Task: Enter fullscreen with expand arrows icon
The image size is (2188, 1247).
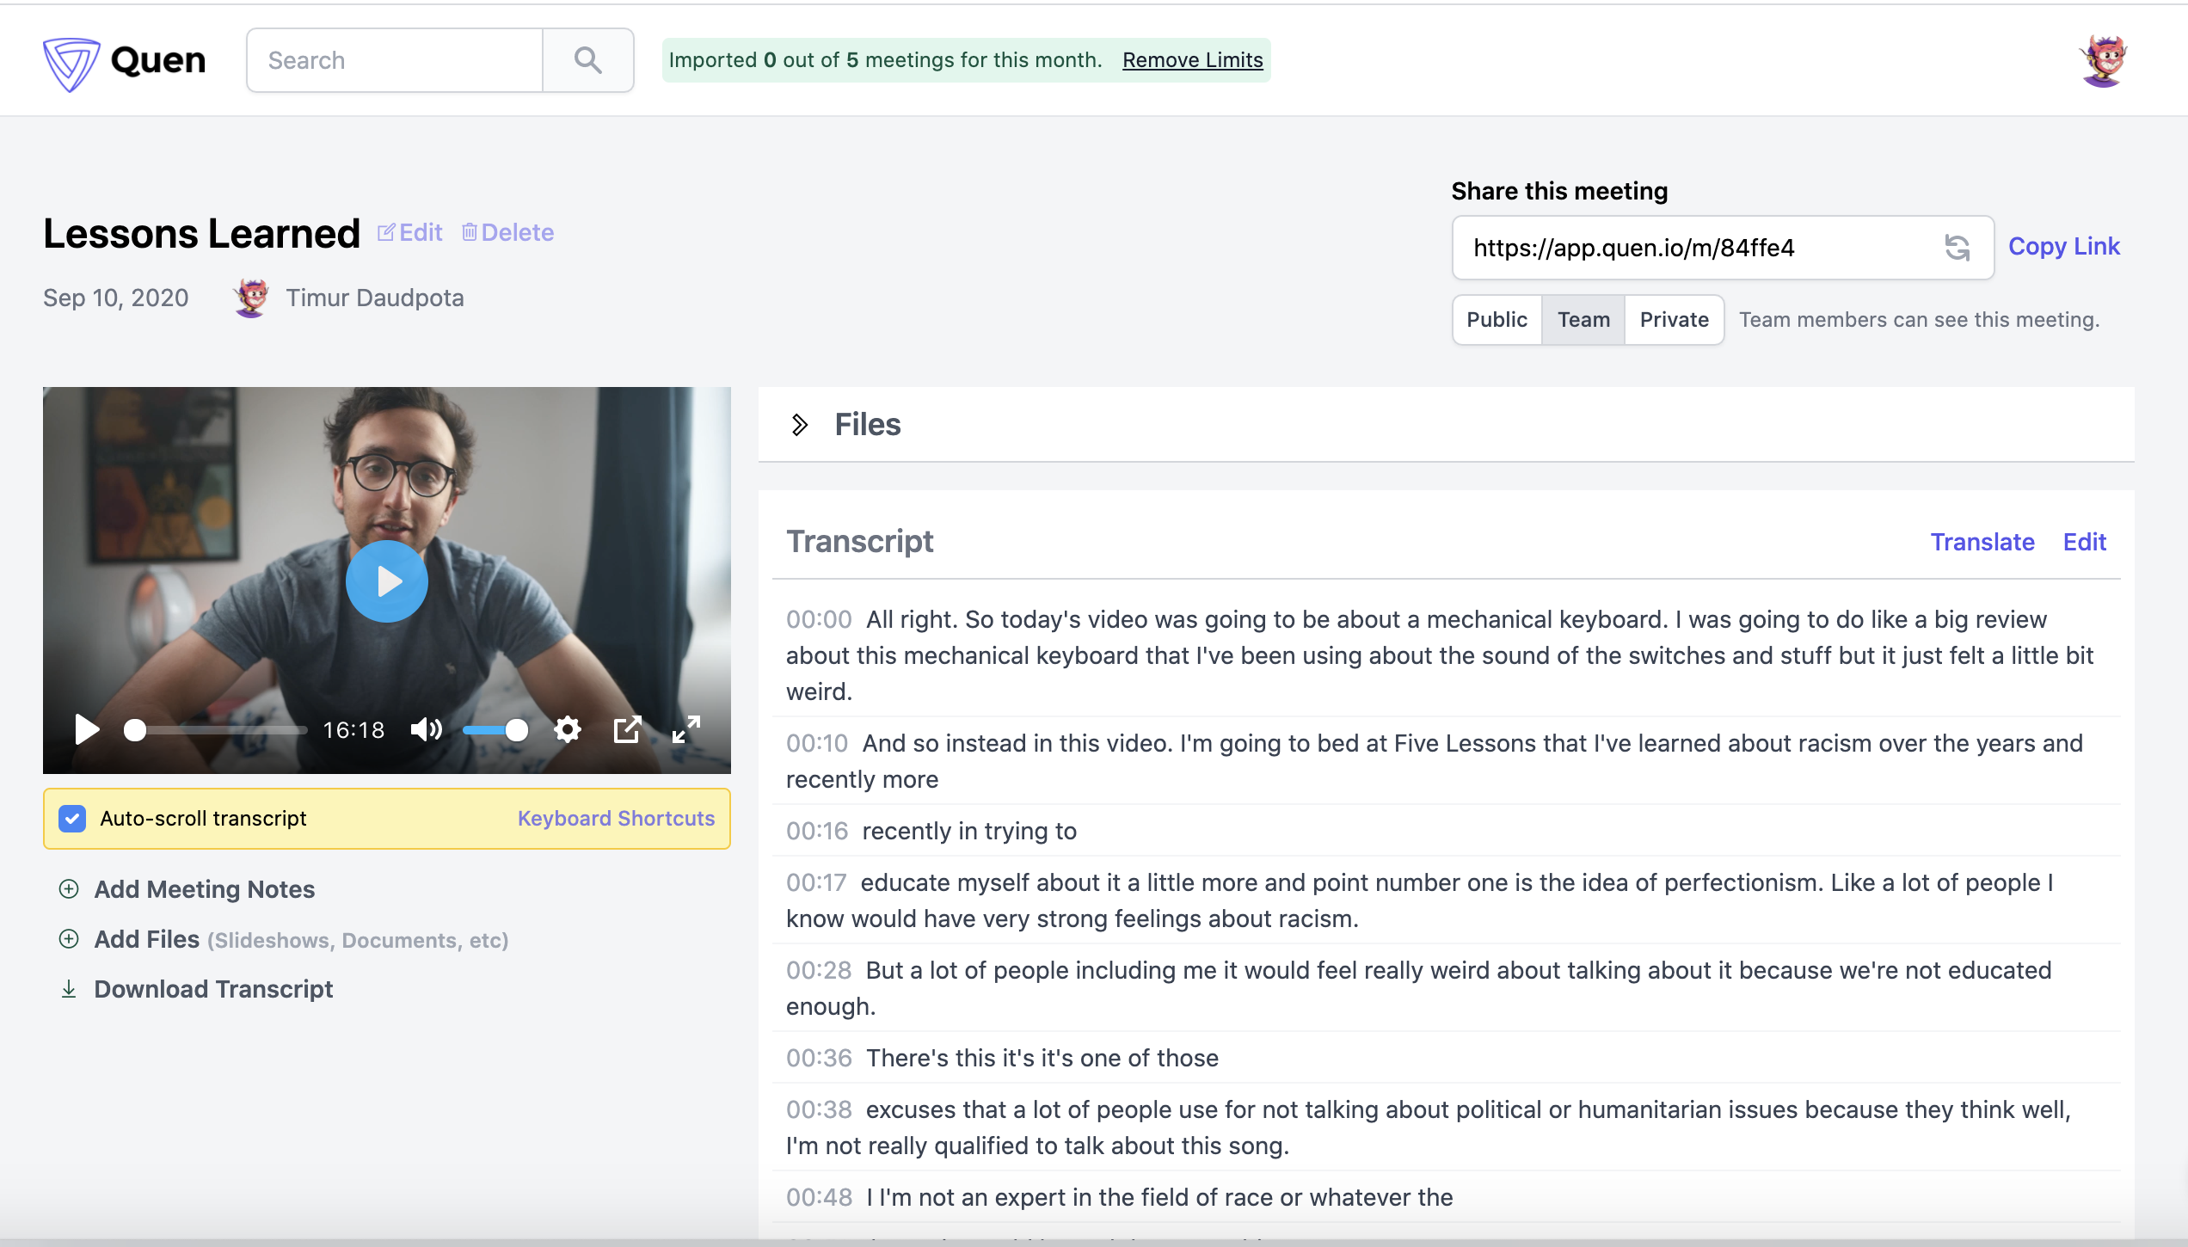Action: (686, 730)
